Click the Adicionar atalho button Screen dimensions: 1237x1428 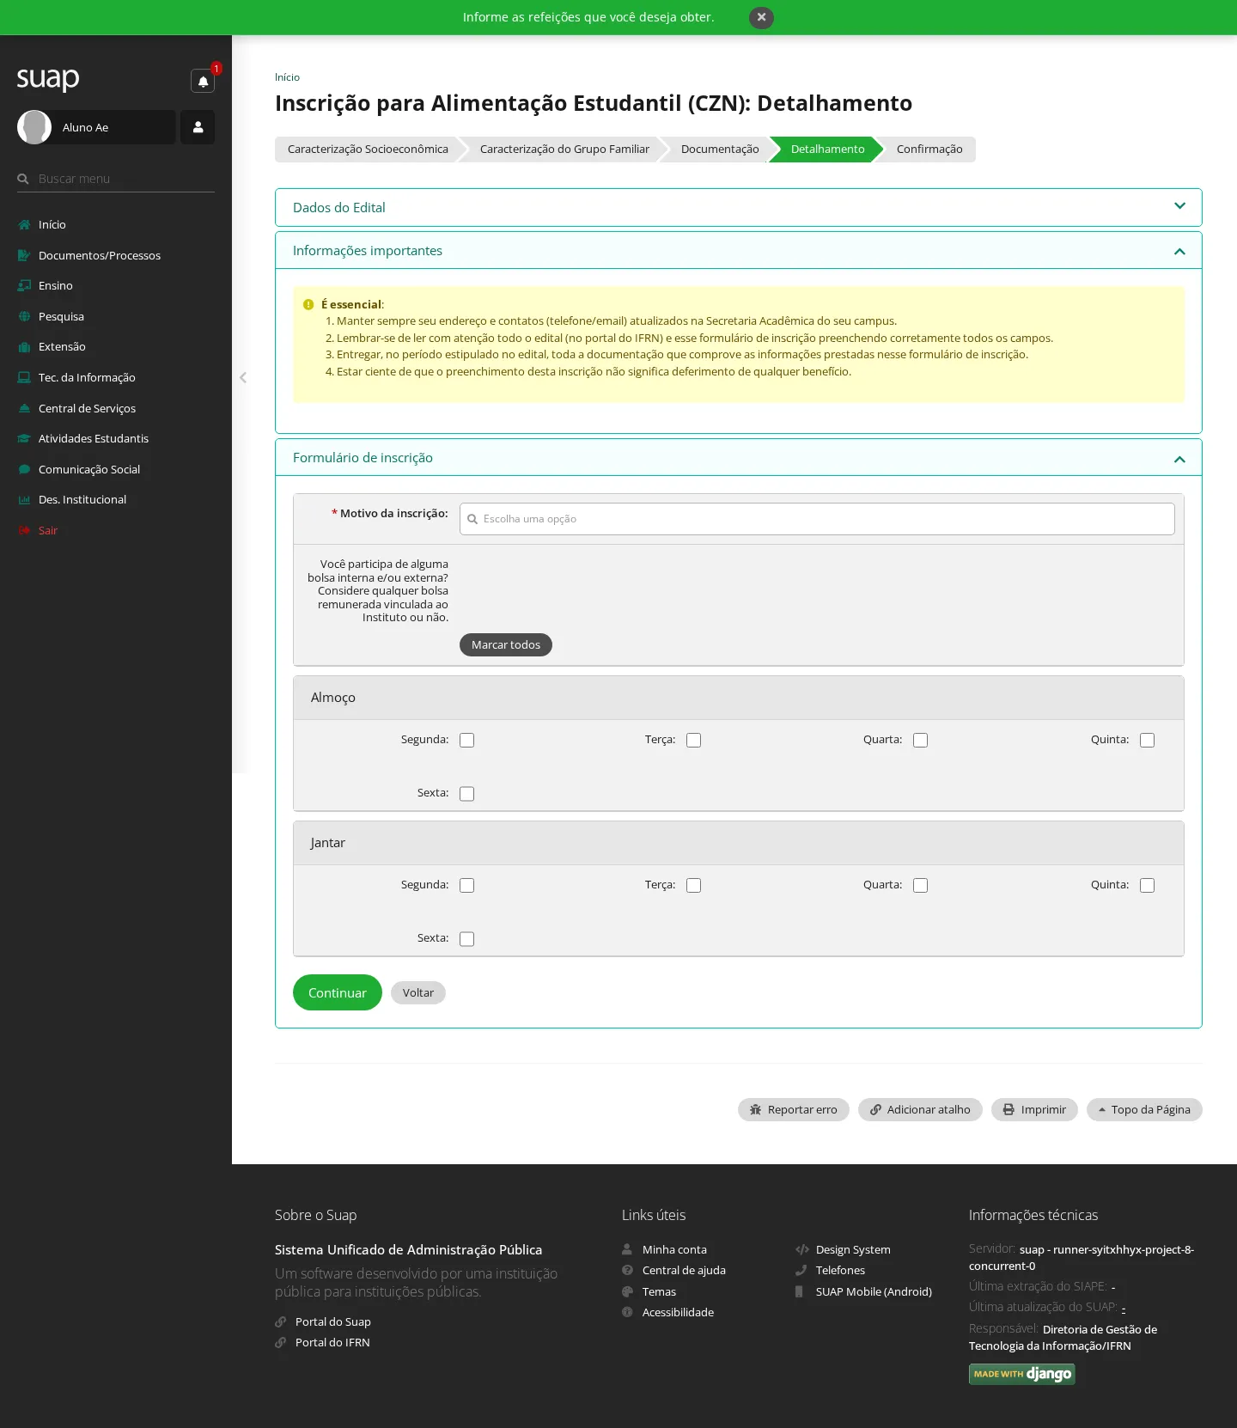(920, 1109)
